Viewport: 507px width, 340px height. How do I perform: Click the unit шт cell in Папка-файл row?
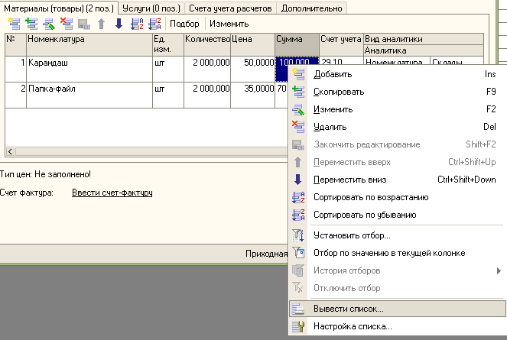pos(168,95)
